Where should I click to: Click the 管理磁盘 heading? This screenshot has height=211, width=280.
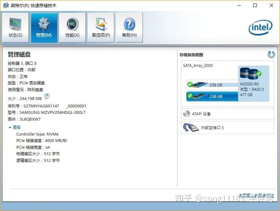(x=19, y=54)
